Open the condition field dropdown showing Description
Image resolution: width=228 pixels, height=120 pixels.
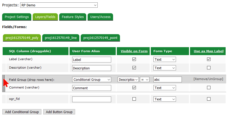tap(128, 79)
